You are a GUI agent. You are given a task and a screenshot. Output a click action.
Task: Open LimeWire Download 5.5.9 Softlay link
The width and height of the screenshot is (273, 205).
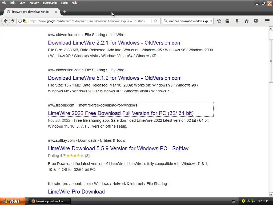click(x=118, y=148)
